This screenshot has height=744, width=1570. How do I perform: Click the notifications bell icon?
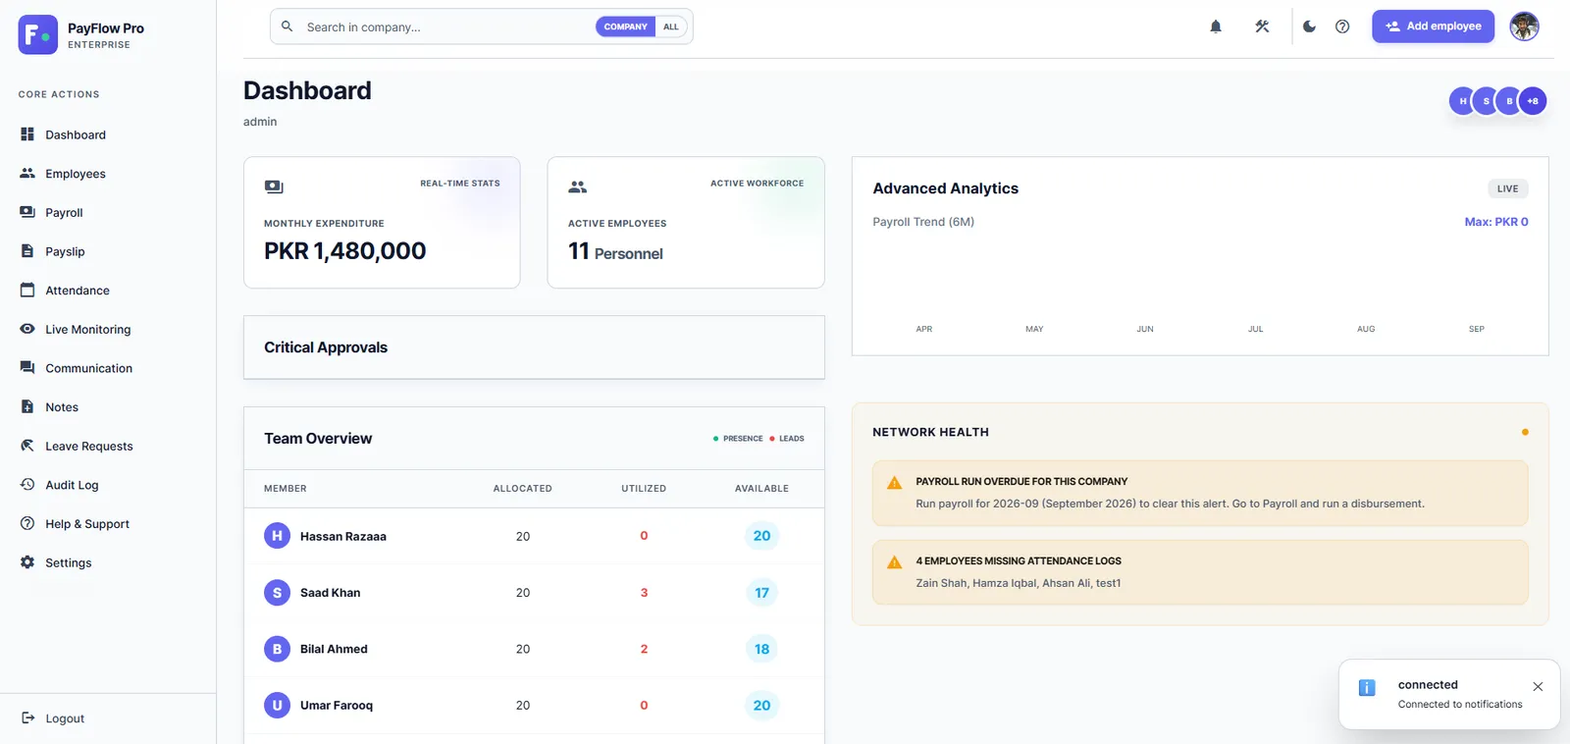[1216, 27]
